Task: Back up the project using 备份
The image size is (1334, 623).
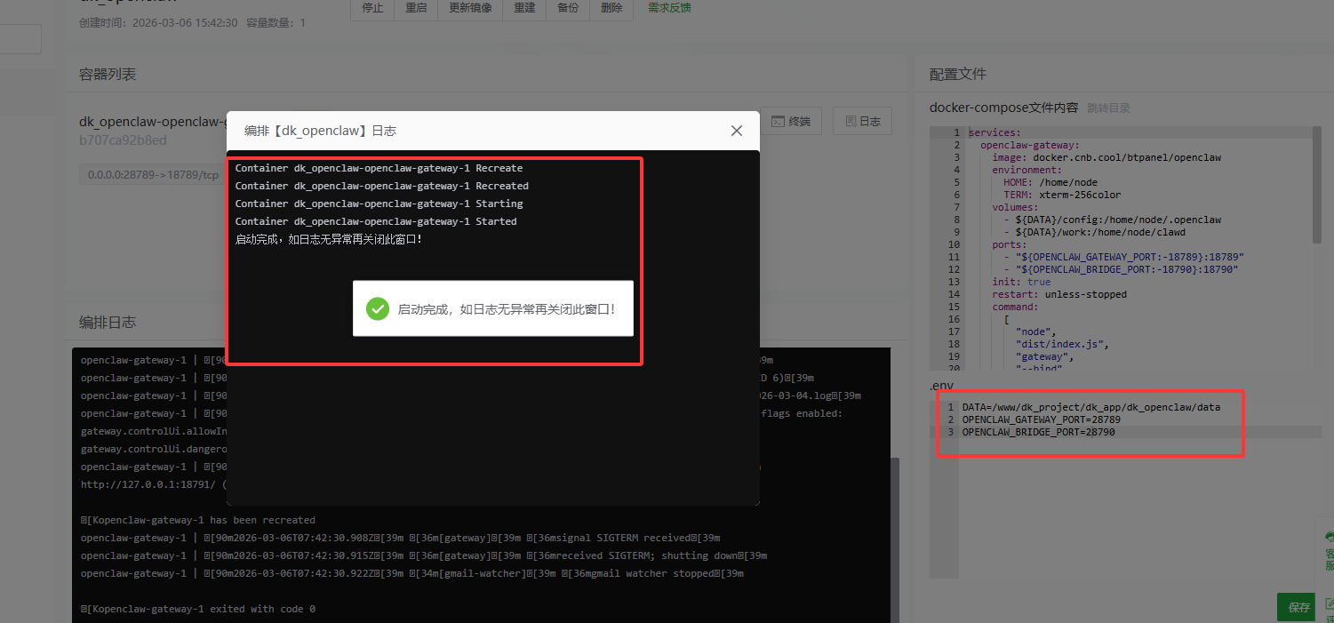Action: (567, 8)
